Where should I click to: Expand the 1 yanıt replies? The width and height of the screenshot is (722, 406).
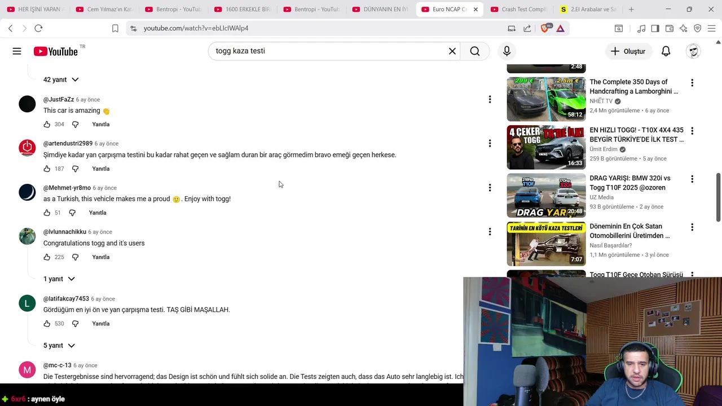click(59, 279)
